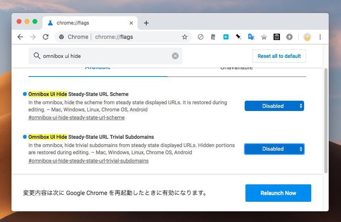Click the black pushpin extension icon

pos(238,37)
